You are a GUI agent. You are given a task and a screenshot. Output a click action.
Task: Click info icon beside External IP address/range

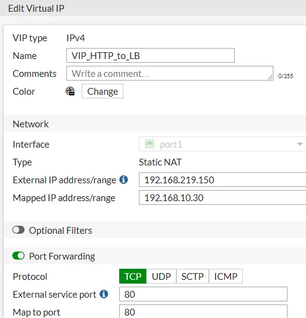[x=124, y=180]
